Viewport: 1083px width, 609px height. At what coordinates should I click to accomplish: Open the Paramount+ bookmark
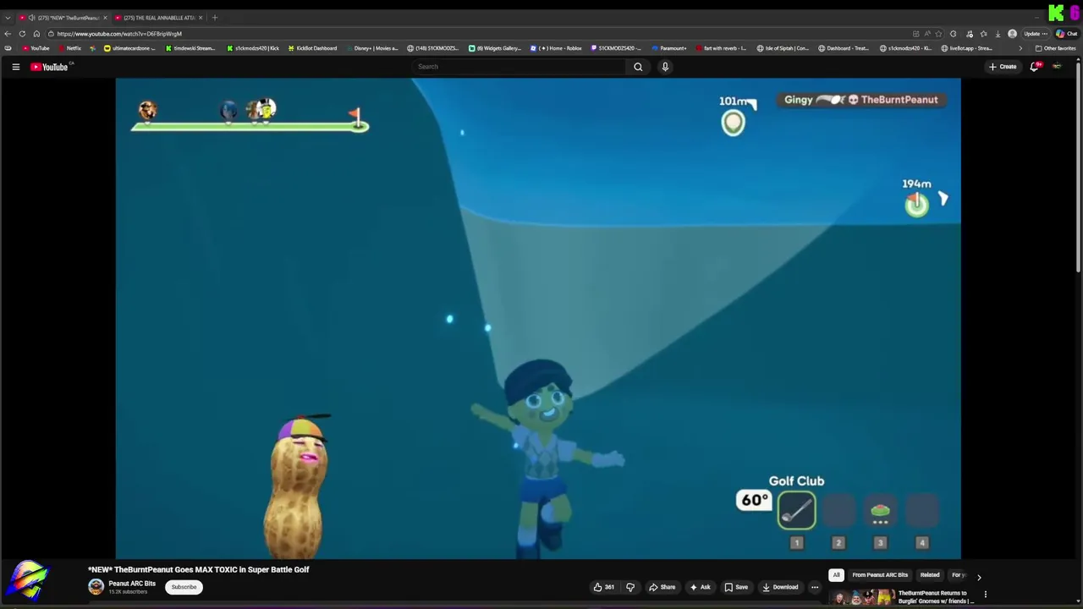(x=668, y=48)
